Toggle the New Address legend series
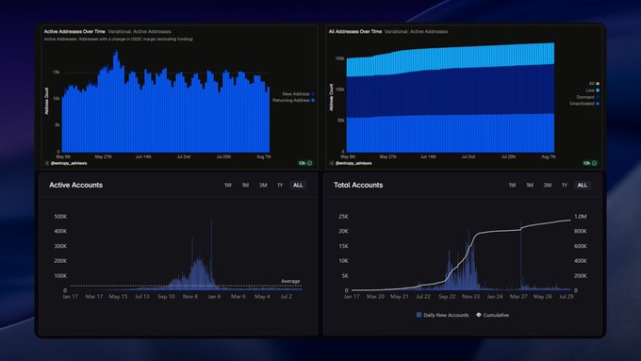The height and width of the screenshot is (361, 641). (x=298, y=94)
